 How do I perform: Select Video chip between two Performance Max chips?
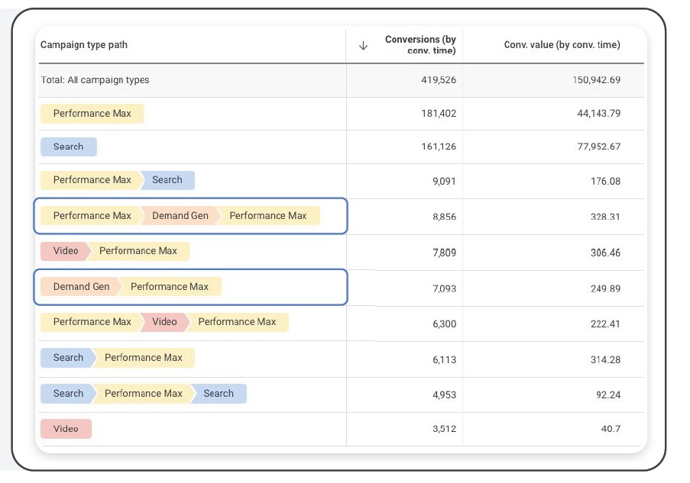pyautogui.click(x=164, y=322)
